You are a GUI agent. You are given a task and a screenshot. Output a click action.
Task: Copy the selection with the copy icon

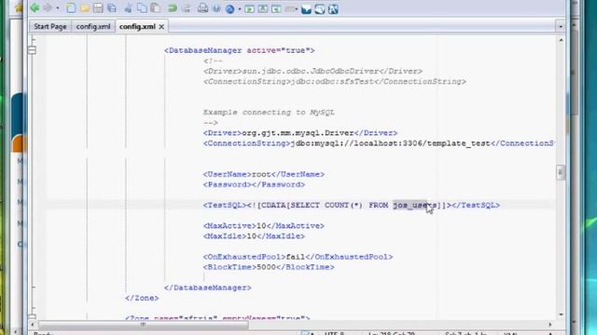tap(142, 8)
